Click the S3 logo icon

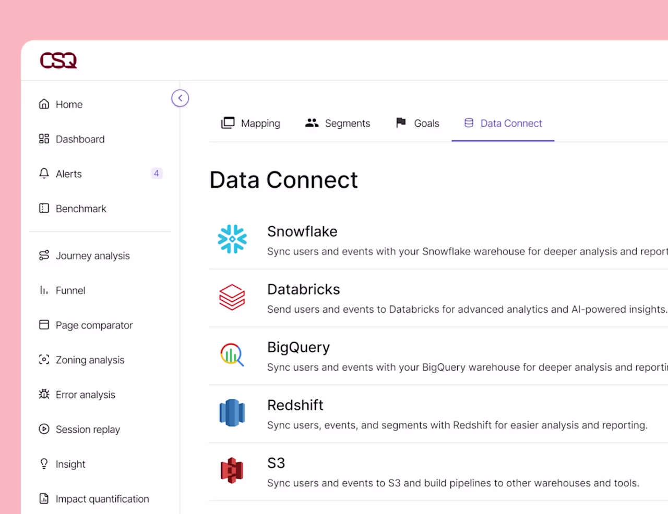[x=232, y=470]
